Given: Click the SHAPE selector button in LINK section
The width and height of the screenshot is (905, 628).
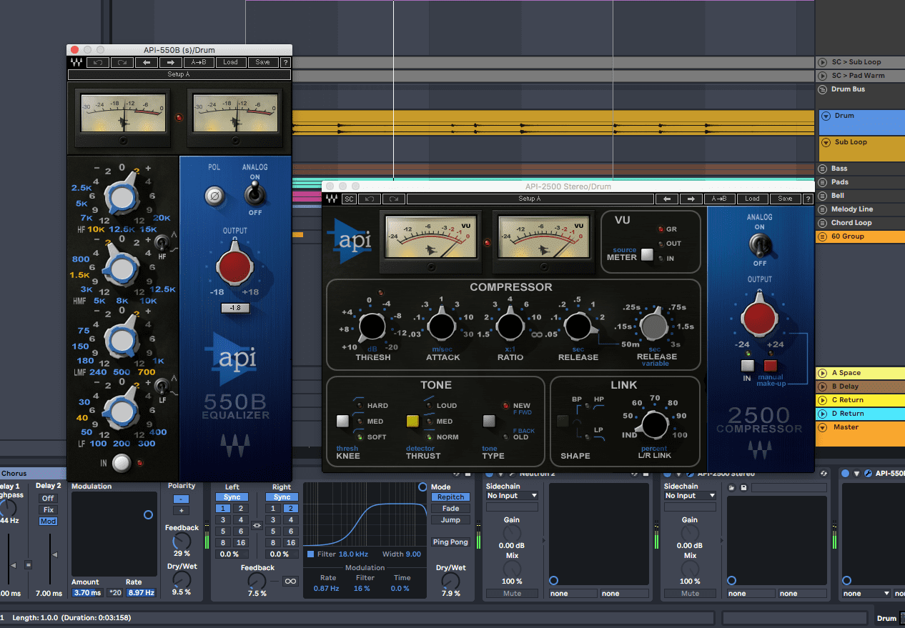Looking at the screenshot, I should (x=563, y=422).
